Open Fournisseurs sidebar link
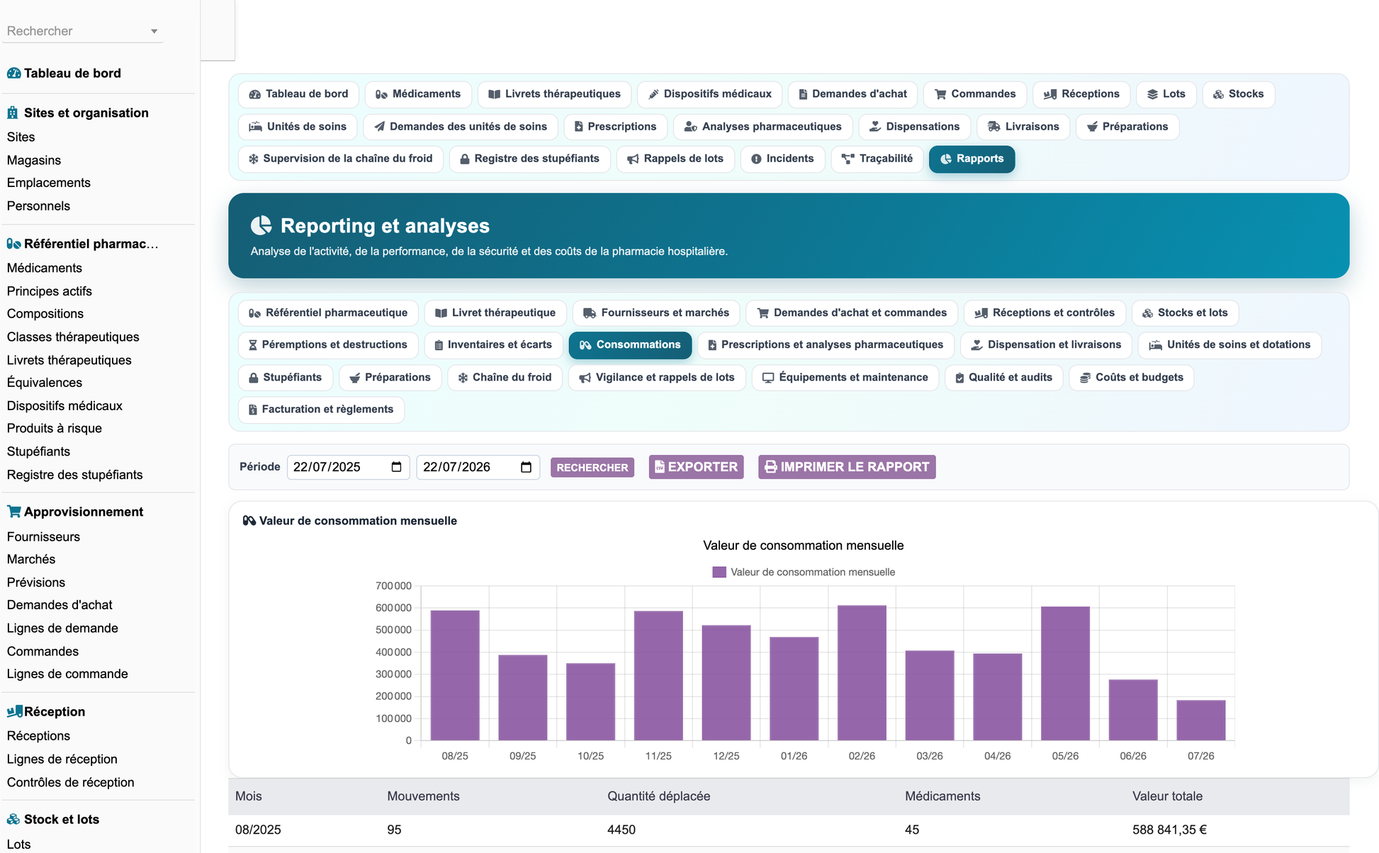 point(43,537)
